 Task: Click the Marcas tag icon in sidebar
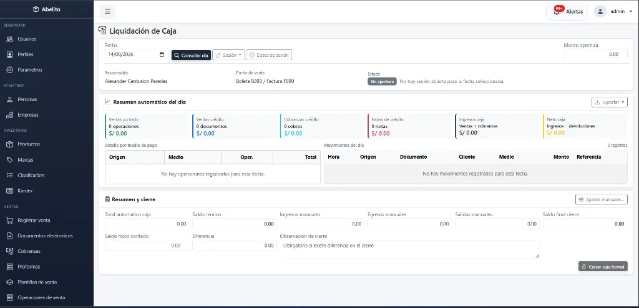pos(10,160)
